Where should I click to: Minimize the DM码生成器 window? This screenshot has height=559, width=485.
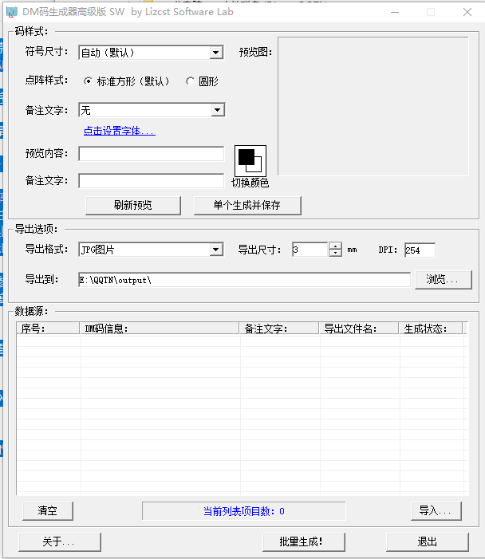tap(395, 12)
